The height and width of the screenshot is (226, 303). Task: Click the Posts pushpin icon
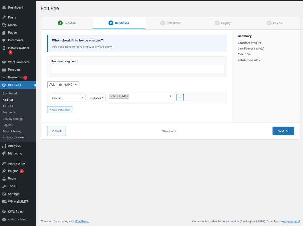(4, 17)
